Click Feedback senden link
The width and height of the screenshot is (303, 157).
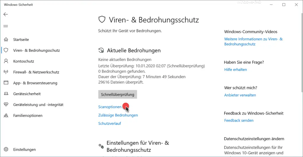click(239, 120)
